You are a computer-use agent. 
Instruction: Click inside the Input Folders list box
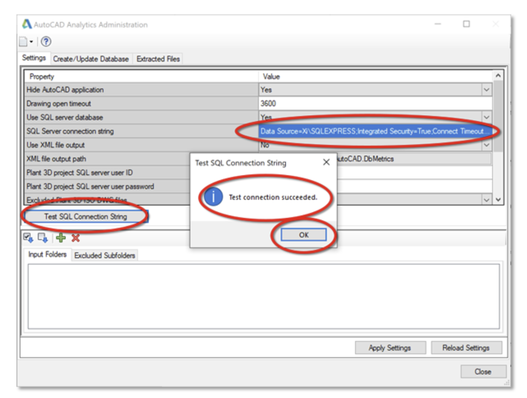[264, 296]
